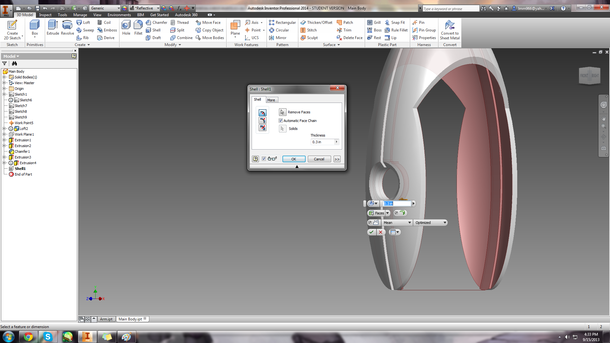Click the Sweep tool
The height and width of the screenshot is (343, 610).
tap(85, 30)
